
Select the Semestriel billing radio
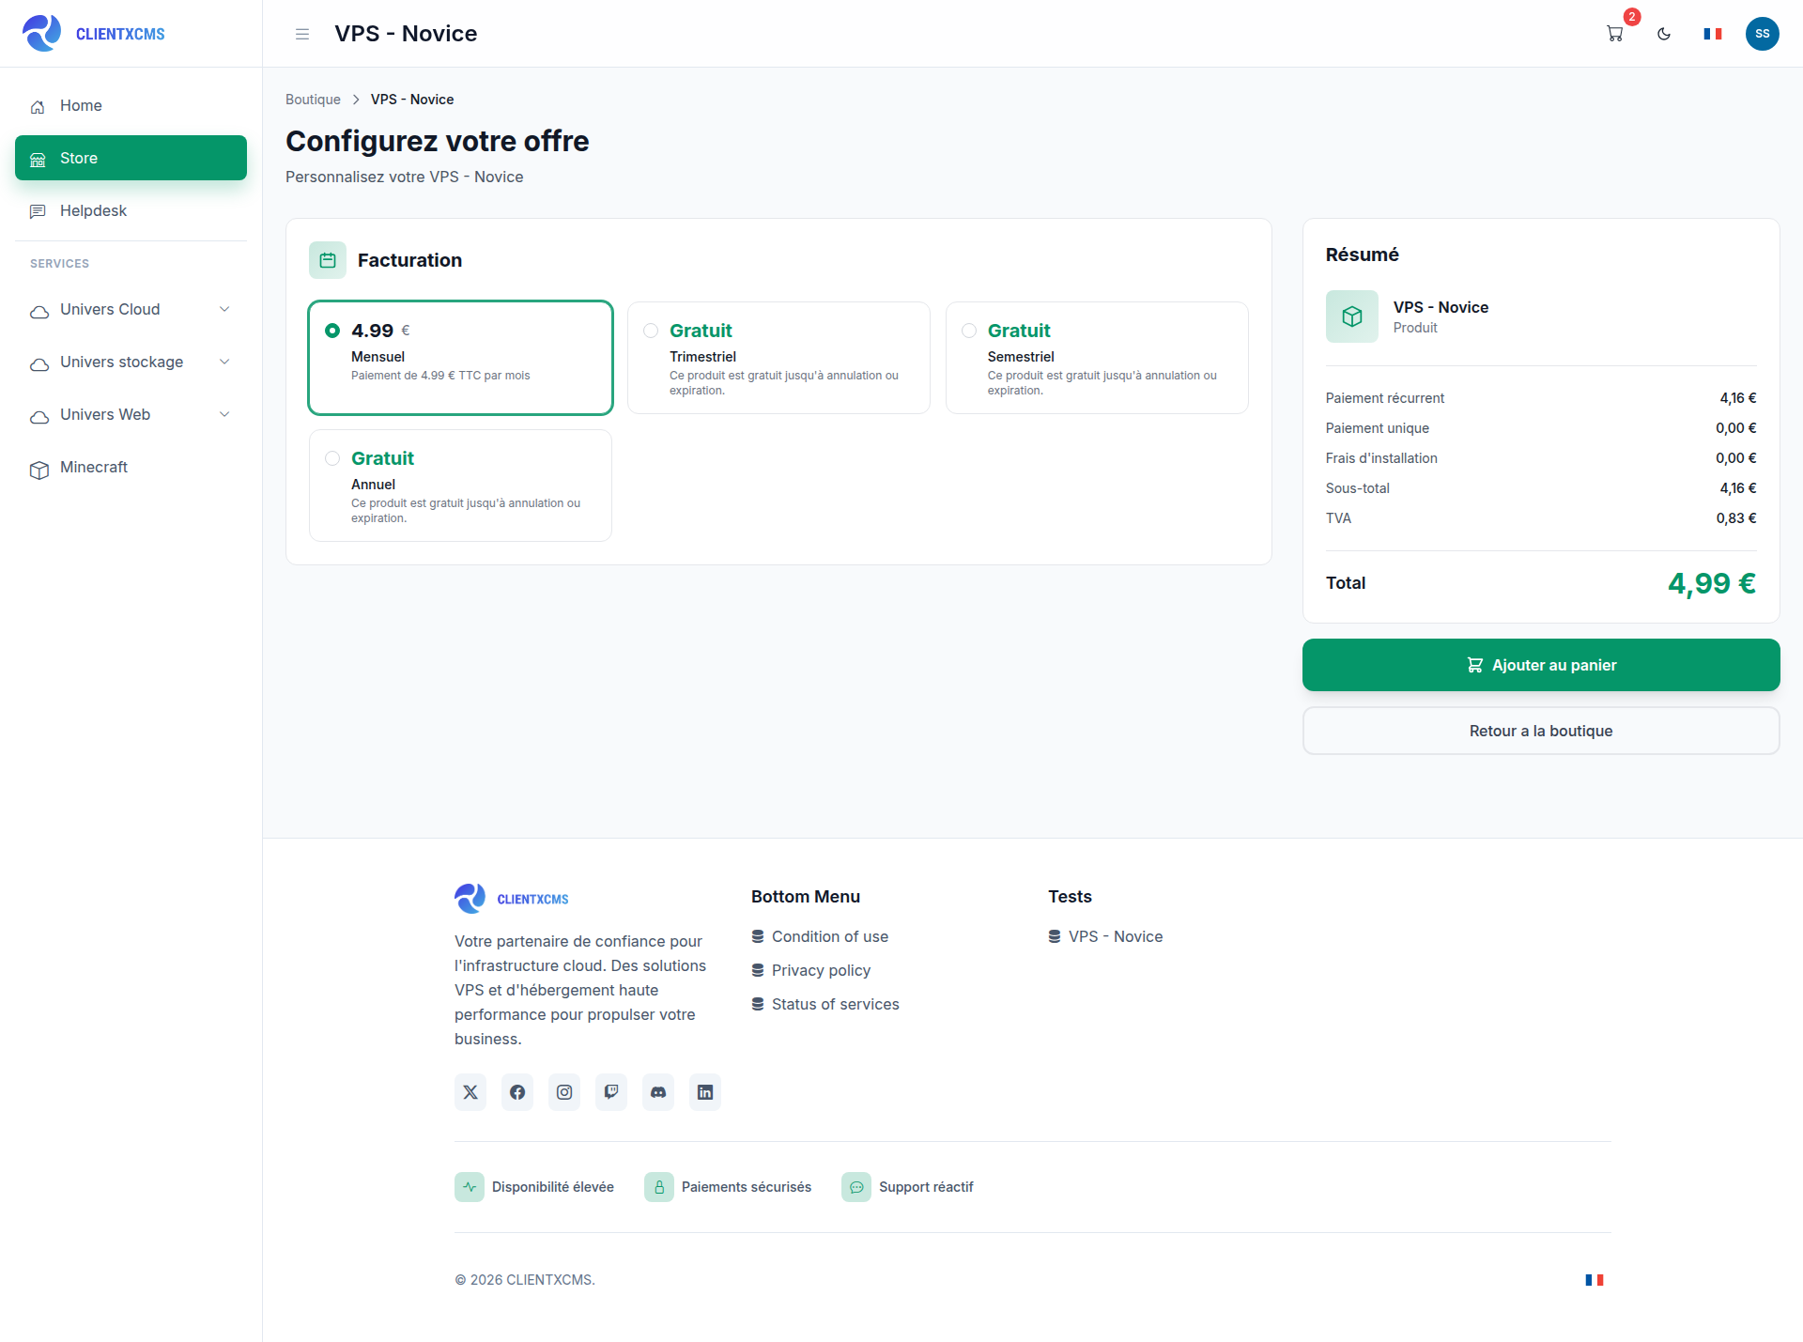969,331
